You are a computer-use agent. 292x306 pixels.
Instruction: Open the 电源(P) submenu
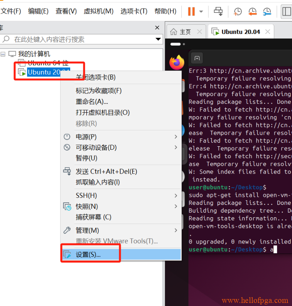(121, 137)
